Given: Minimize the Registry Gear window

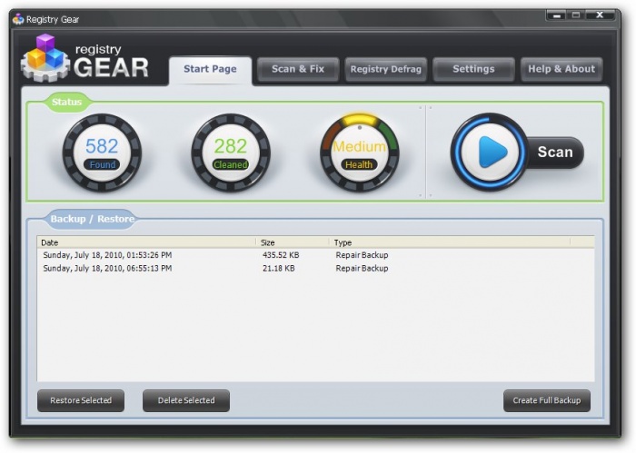Looking at the screenshot, I should [x=557, y=15].
